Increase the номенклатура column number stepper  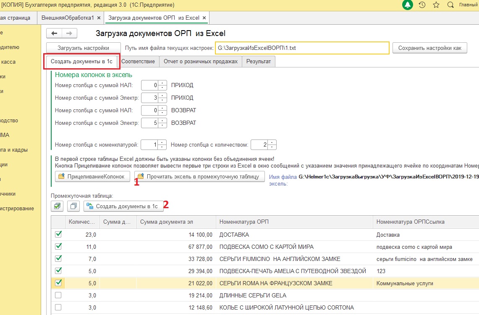point(163,142)
